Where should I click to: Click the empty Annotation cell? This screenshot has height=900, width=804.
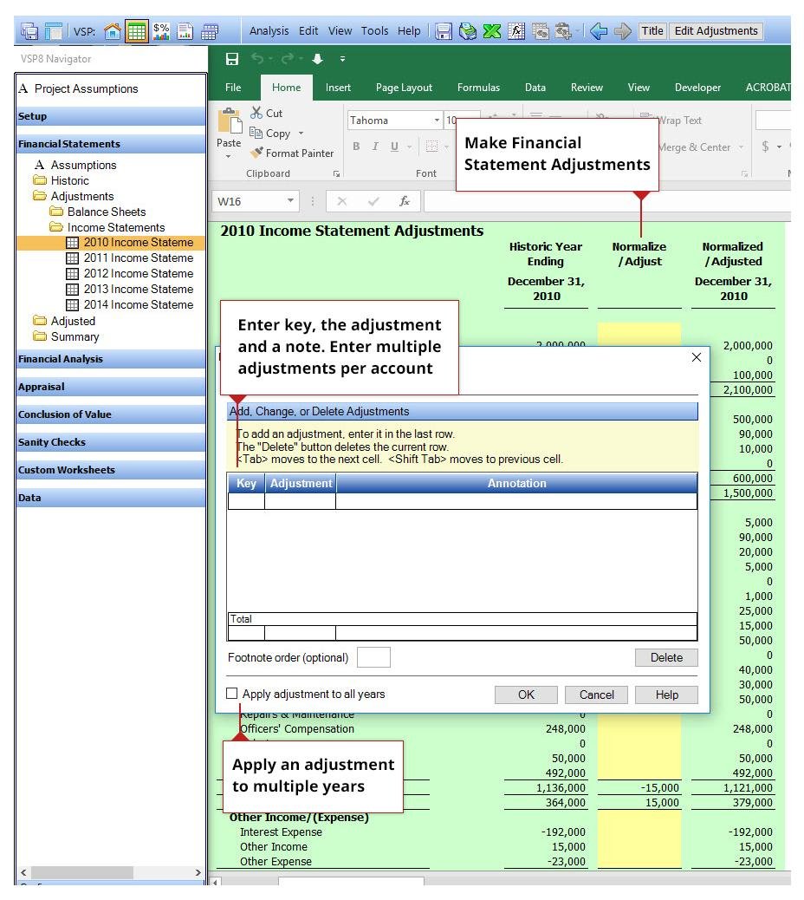coord(516,501)
